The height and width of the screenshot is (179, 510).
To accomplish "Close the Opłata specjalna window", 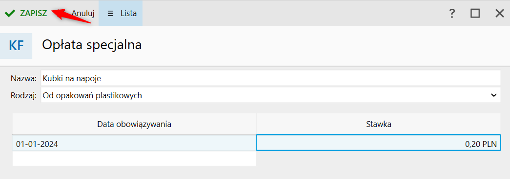I will [499, 13].
